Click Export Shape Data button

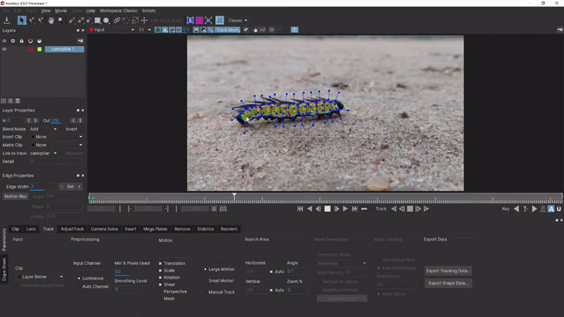(448, 283)
